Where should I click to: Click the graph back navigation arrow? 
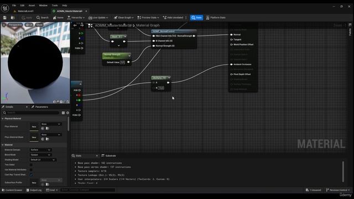75,25
